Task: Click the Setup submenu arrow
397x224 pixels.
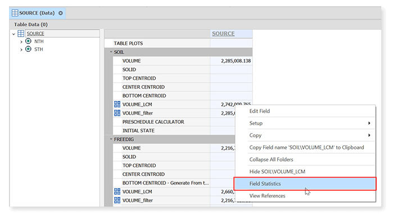Action: point(369,123)
